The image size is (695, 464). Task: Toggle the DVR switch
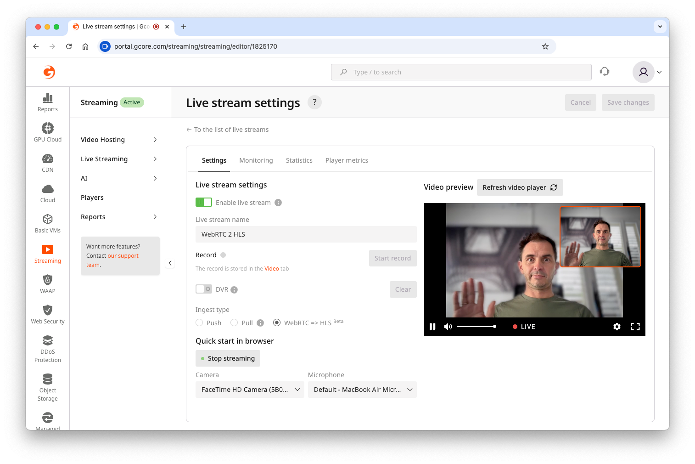point(204,289)
